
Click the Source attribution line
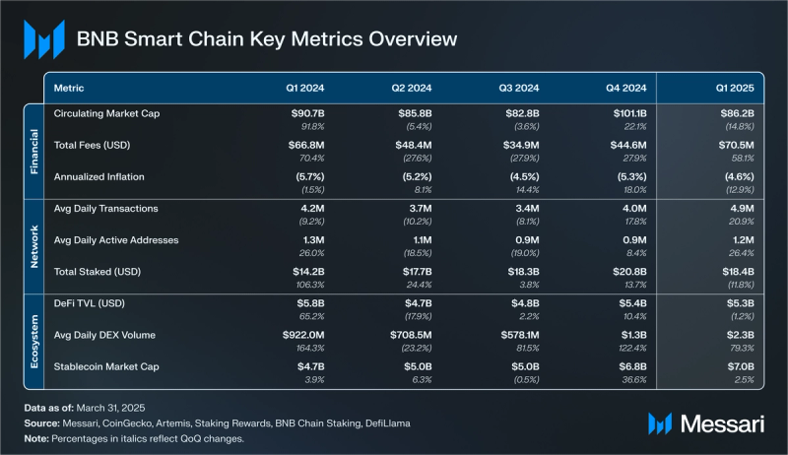click(x=217, y=423)
